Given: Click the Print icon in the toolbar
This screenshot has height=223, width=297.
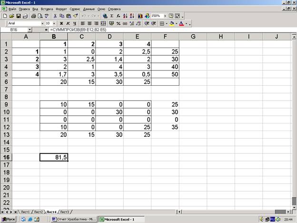Looking at the screenshot, I should pyautogui.click(x=33, y=16).
